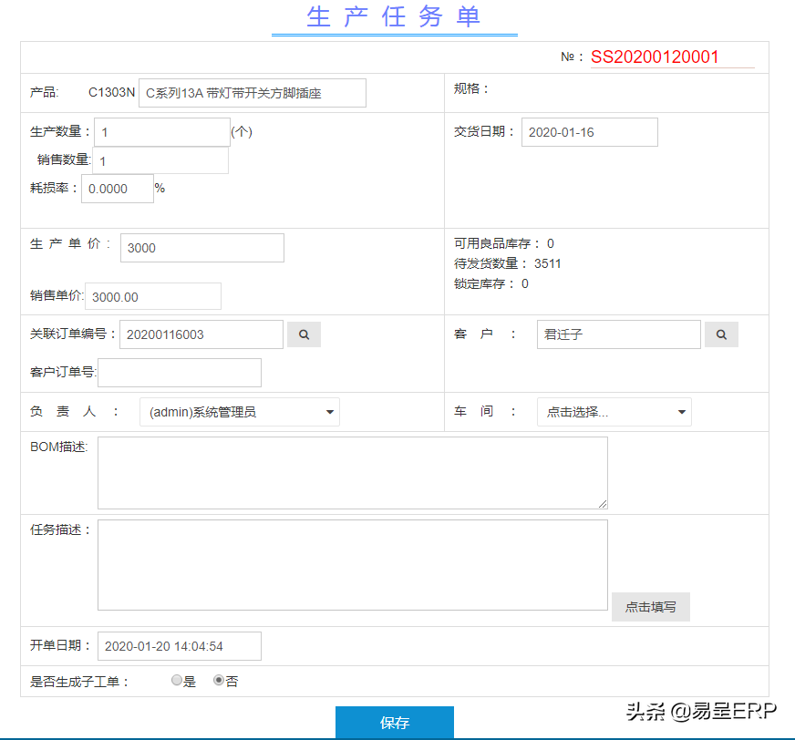Screen dimensions: 795x740
Task: Click into BOM描述 text area
Action: [x=352, y=472]
